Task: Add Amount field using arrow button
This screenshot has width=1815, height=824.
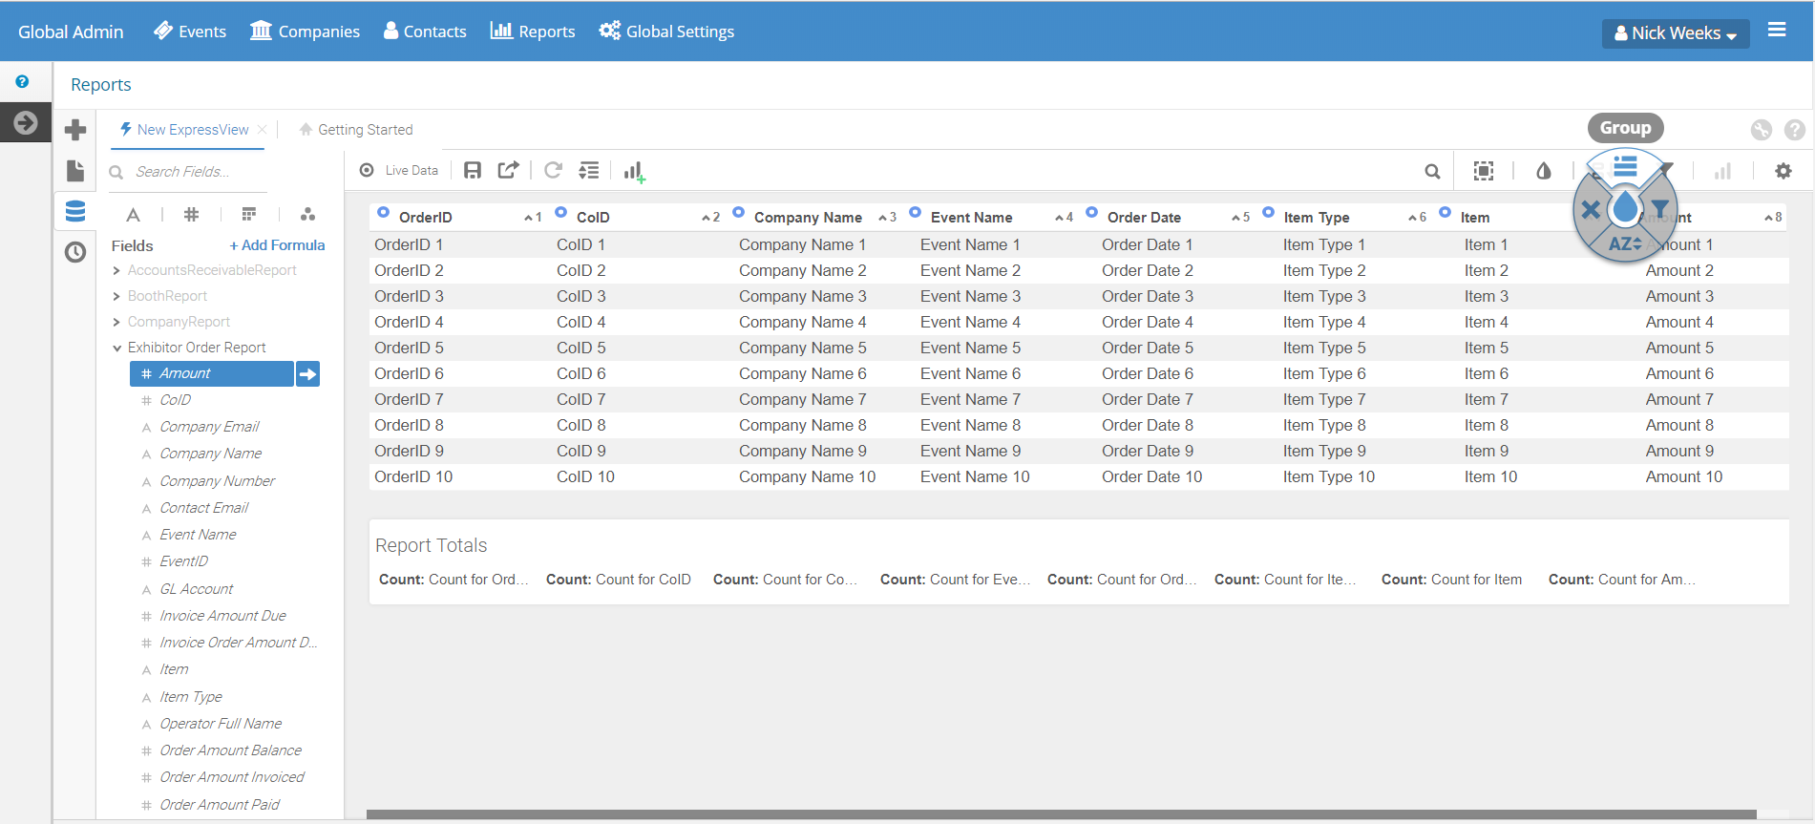Action: pyautogui.click(x=307, y=374)
